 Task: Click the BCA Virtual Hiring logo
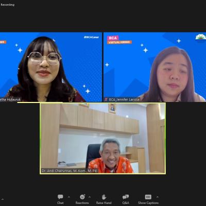pyautogui.click(x=119, y=40)
